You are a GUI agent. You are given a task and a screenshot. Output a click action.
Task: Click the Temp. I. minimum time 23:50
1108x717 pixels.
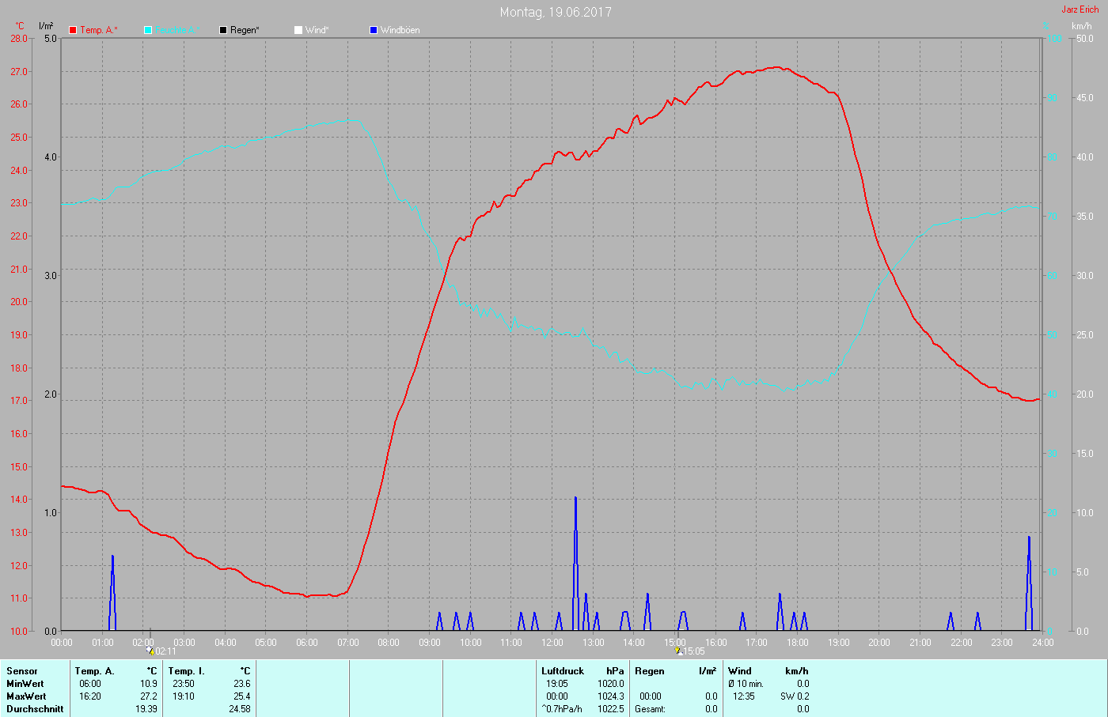[x=184, y=684]
